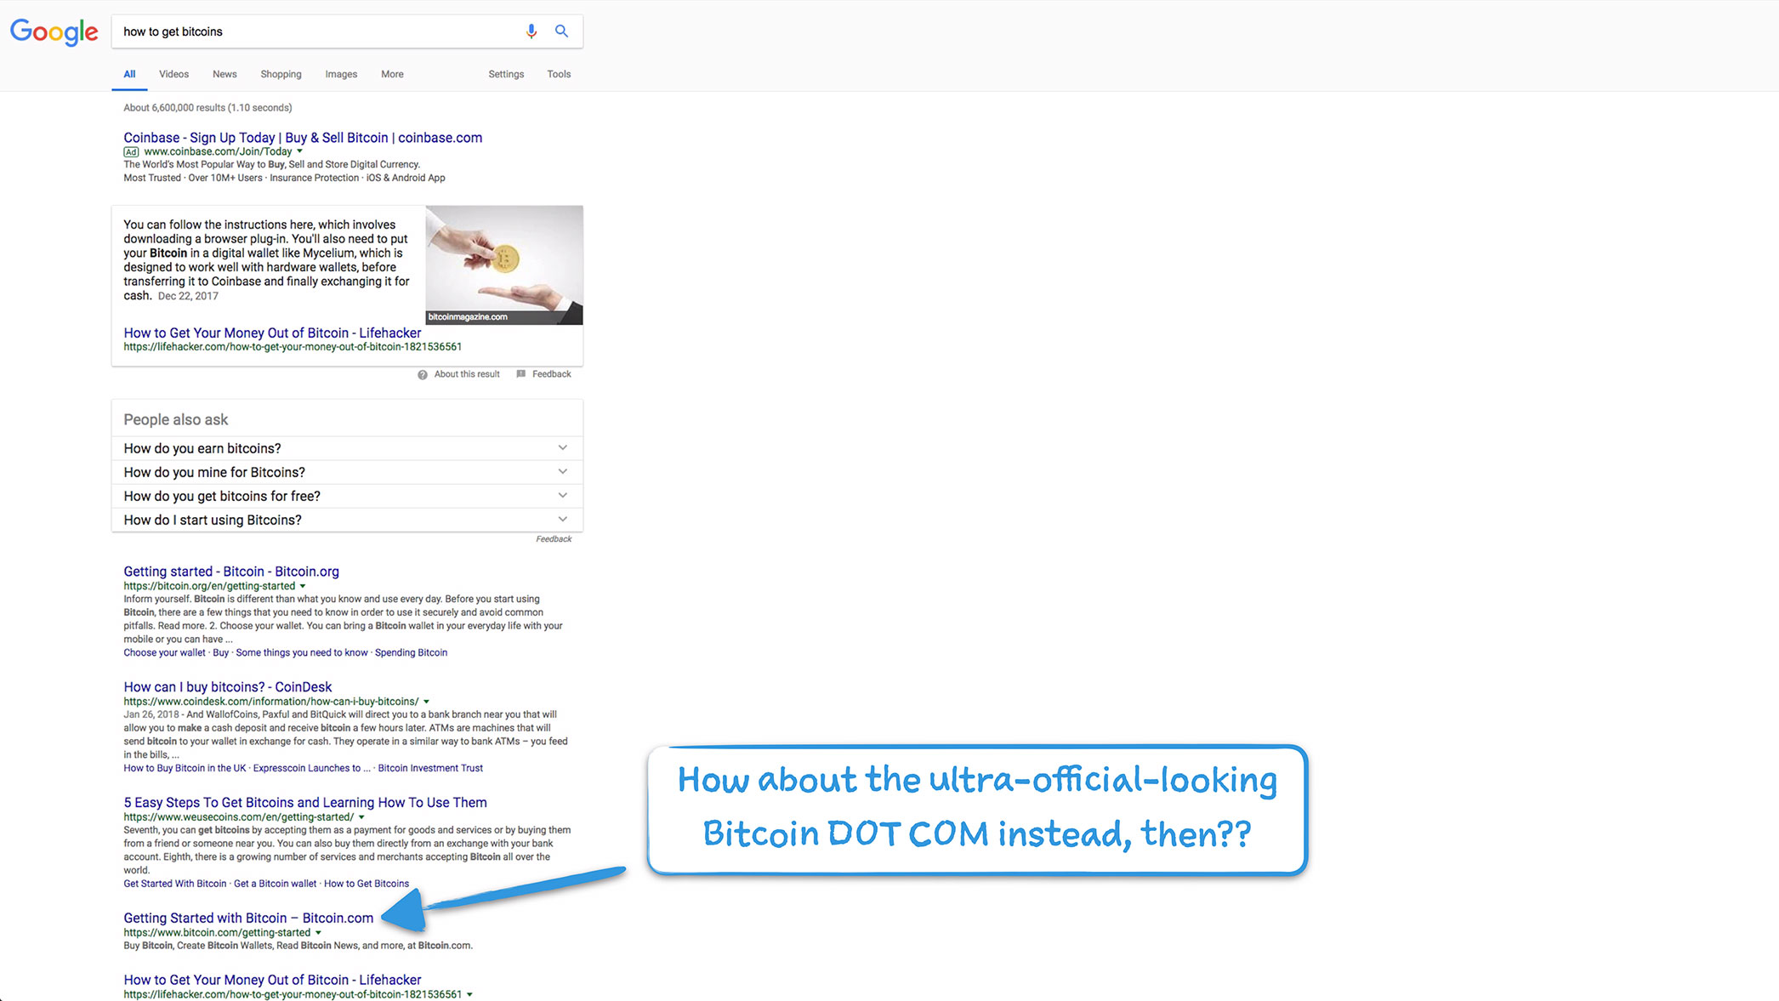Expand 'How do you get bitcoins for free?'
Viewport: 1779px width, 1001px height.
pyautogui.click(x=562, y=496)
